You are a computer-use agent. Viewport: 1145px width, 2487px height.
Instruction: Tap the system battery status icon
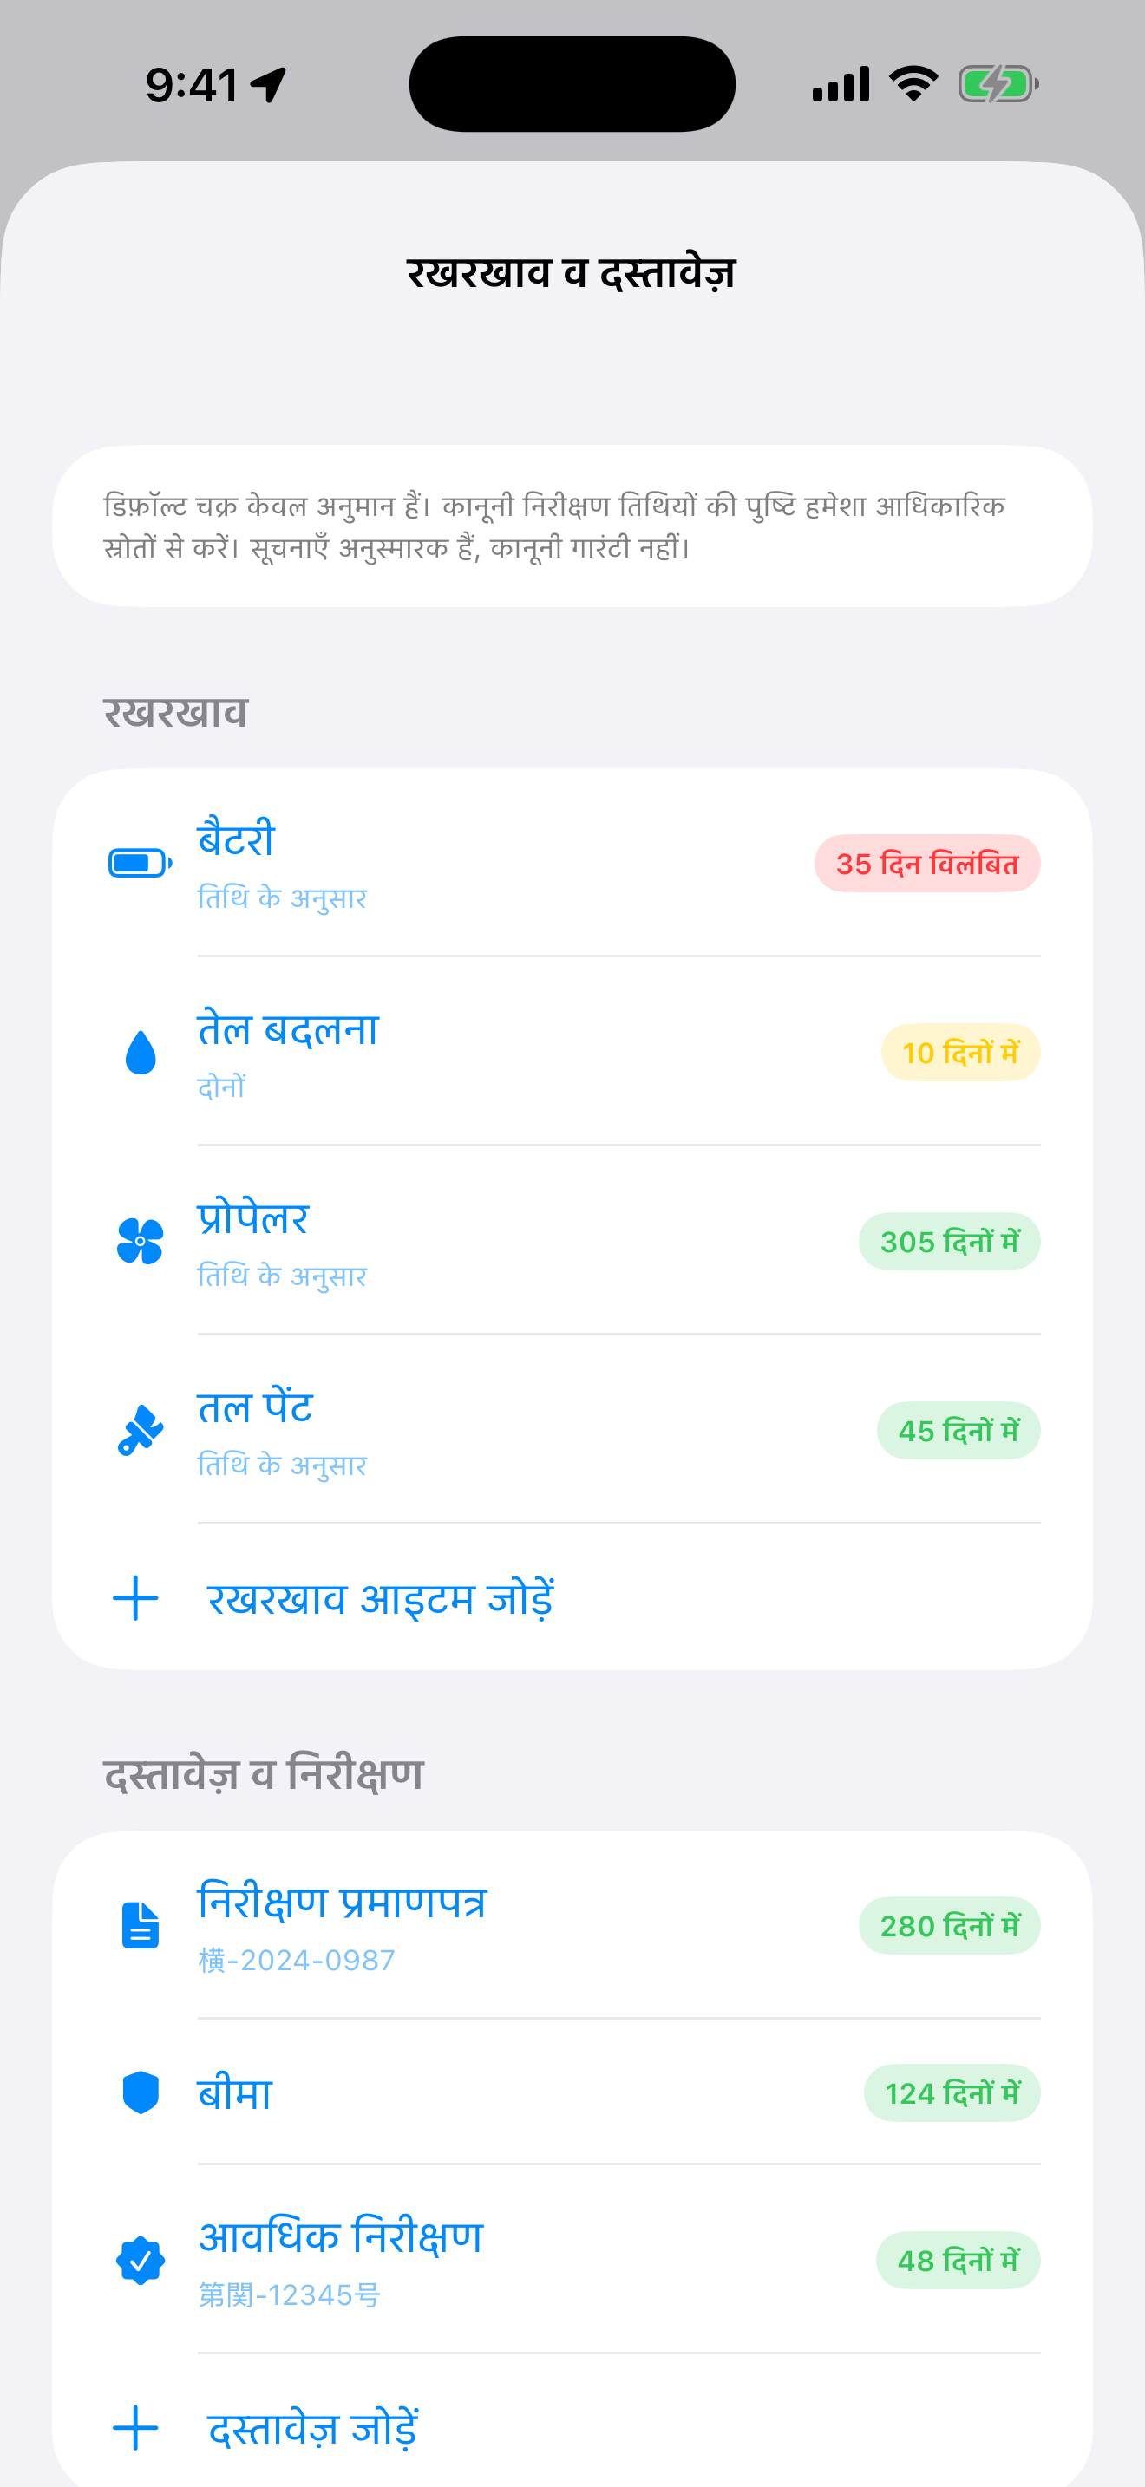pos(998,84)
